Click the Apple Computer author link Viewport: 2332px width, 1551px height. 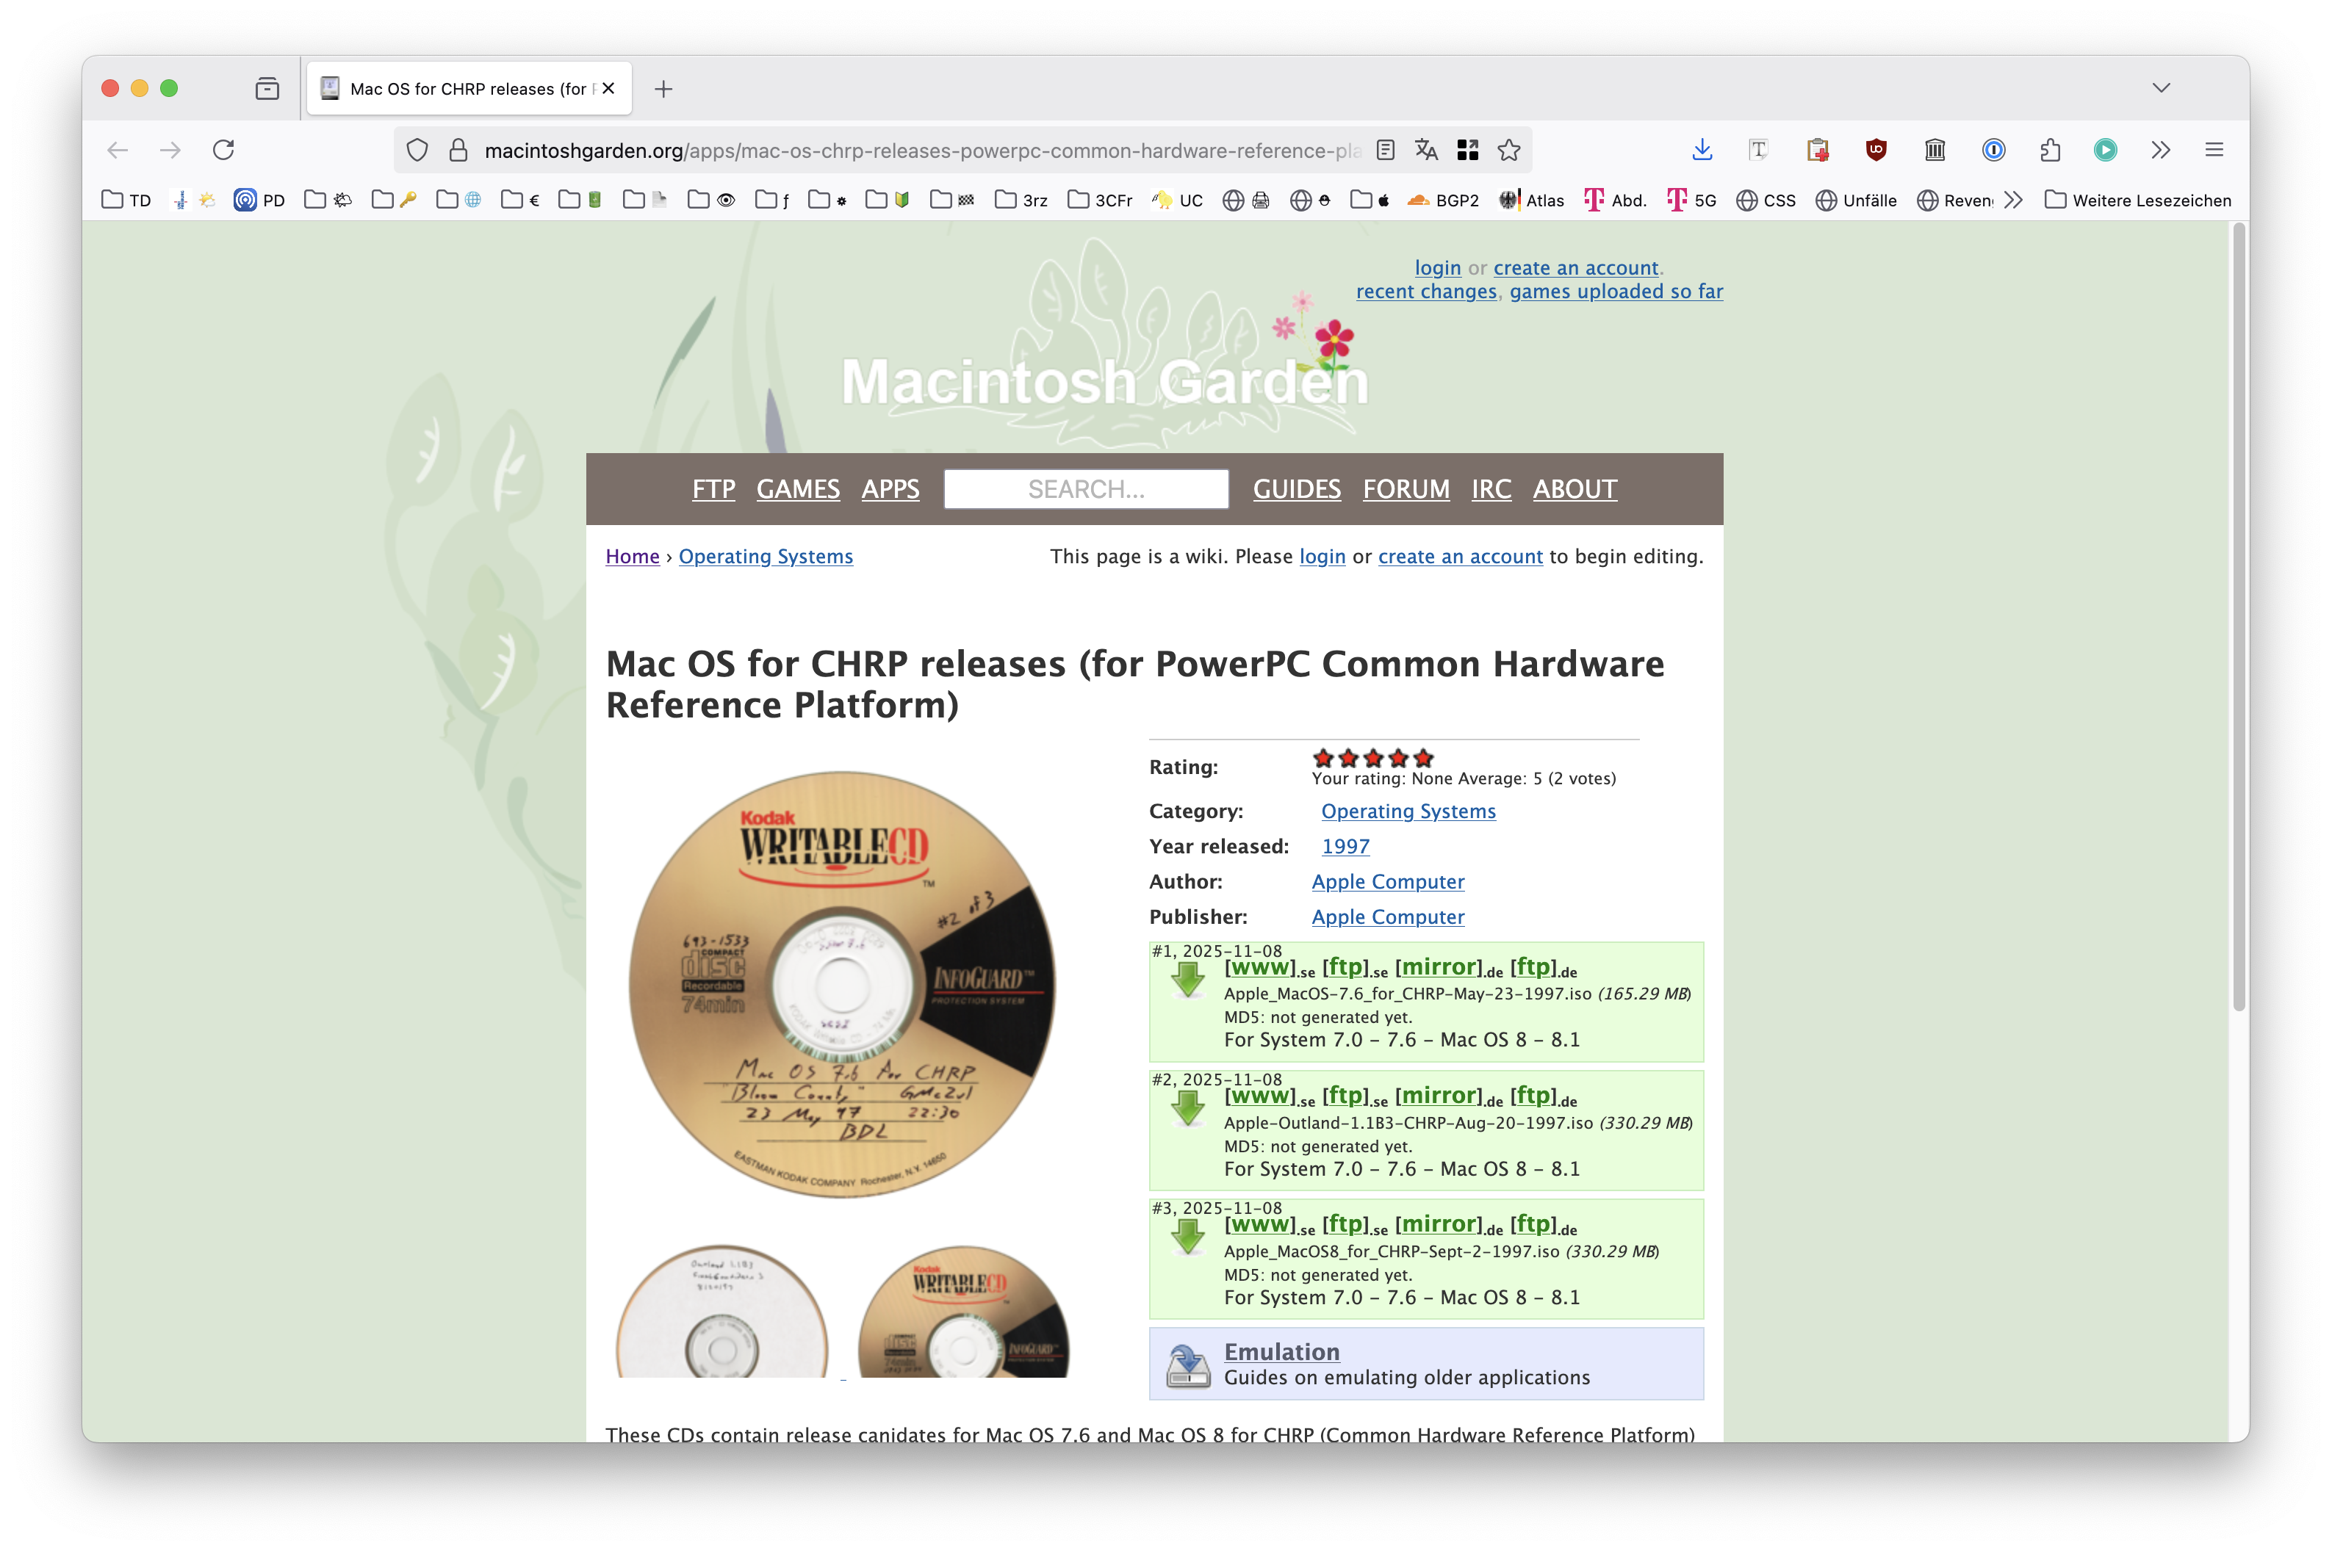click(x=1387, y=881)
